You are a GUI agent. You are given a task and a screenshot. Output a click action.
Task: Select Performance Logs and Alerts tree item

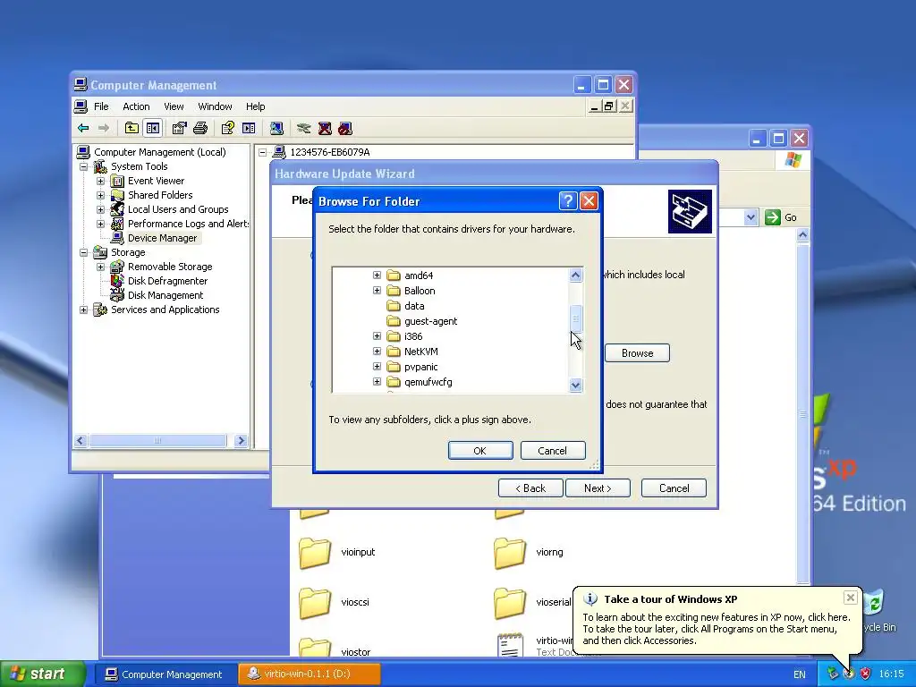tap(188, 224)
